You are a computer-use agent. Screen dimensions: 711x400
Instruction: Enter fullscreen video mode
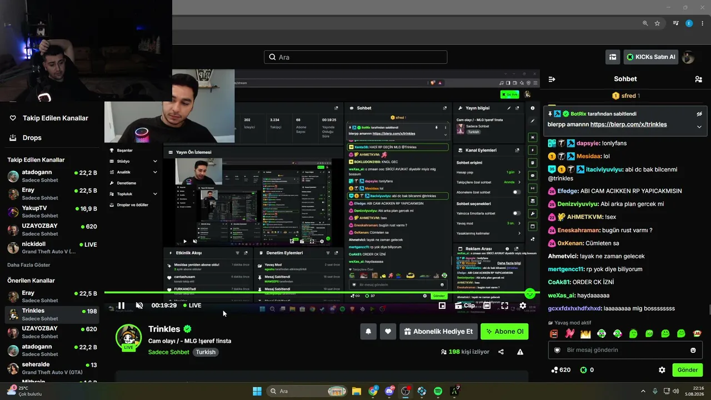504,306
